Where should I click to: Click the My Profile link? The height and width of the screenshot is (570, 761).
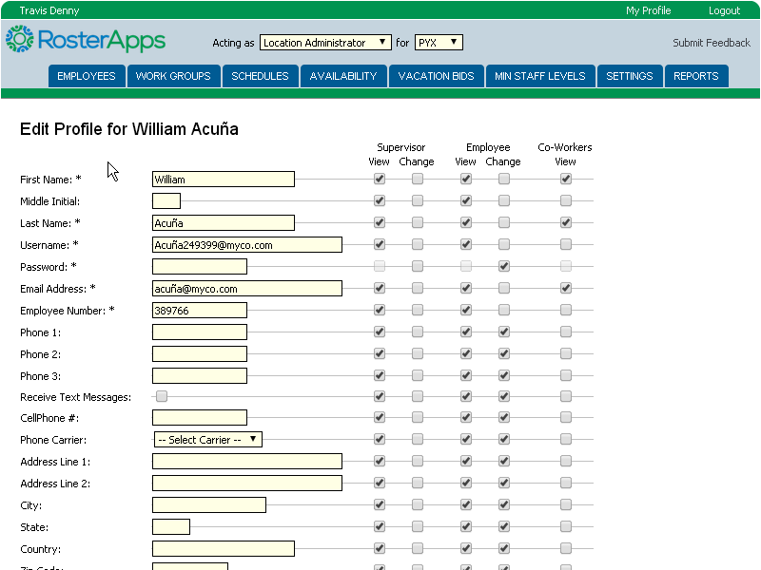pos(648,10)
